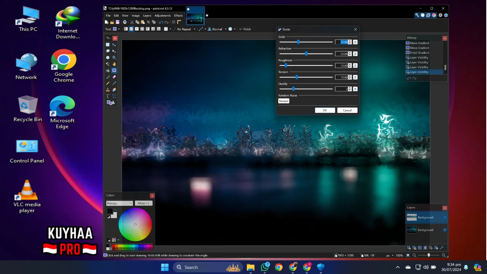Screen dimensions: 487x274
Task: Toggle the rulers icon
Action: pos(179,22)
